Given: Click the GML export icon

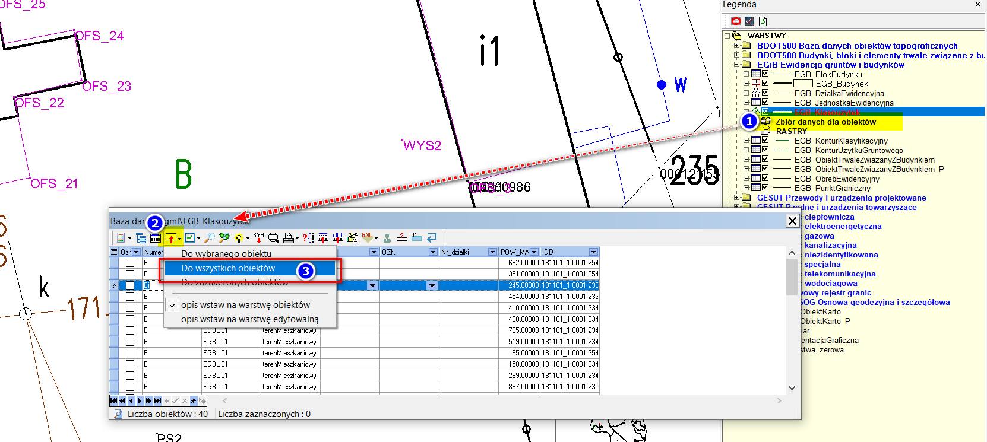Looking at the screenshot, I should tap(367, 238).
